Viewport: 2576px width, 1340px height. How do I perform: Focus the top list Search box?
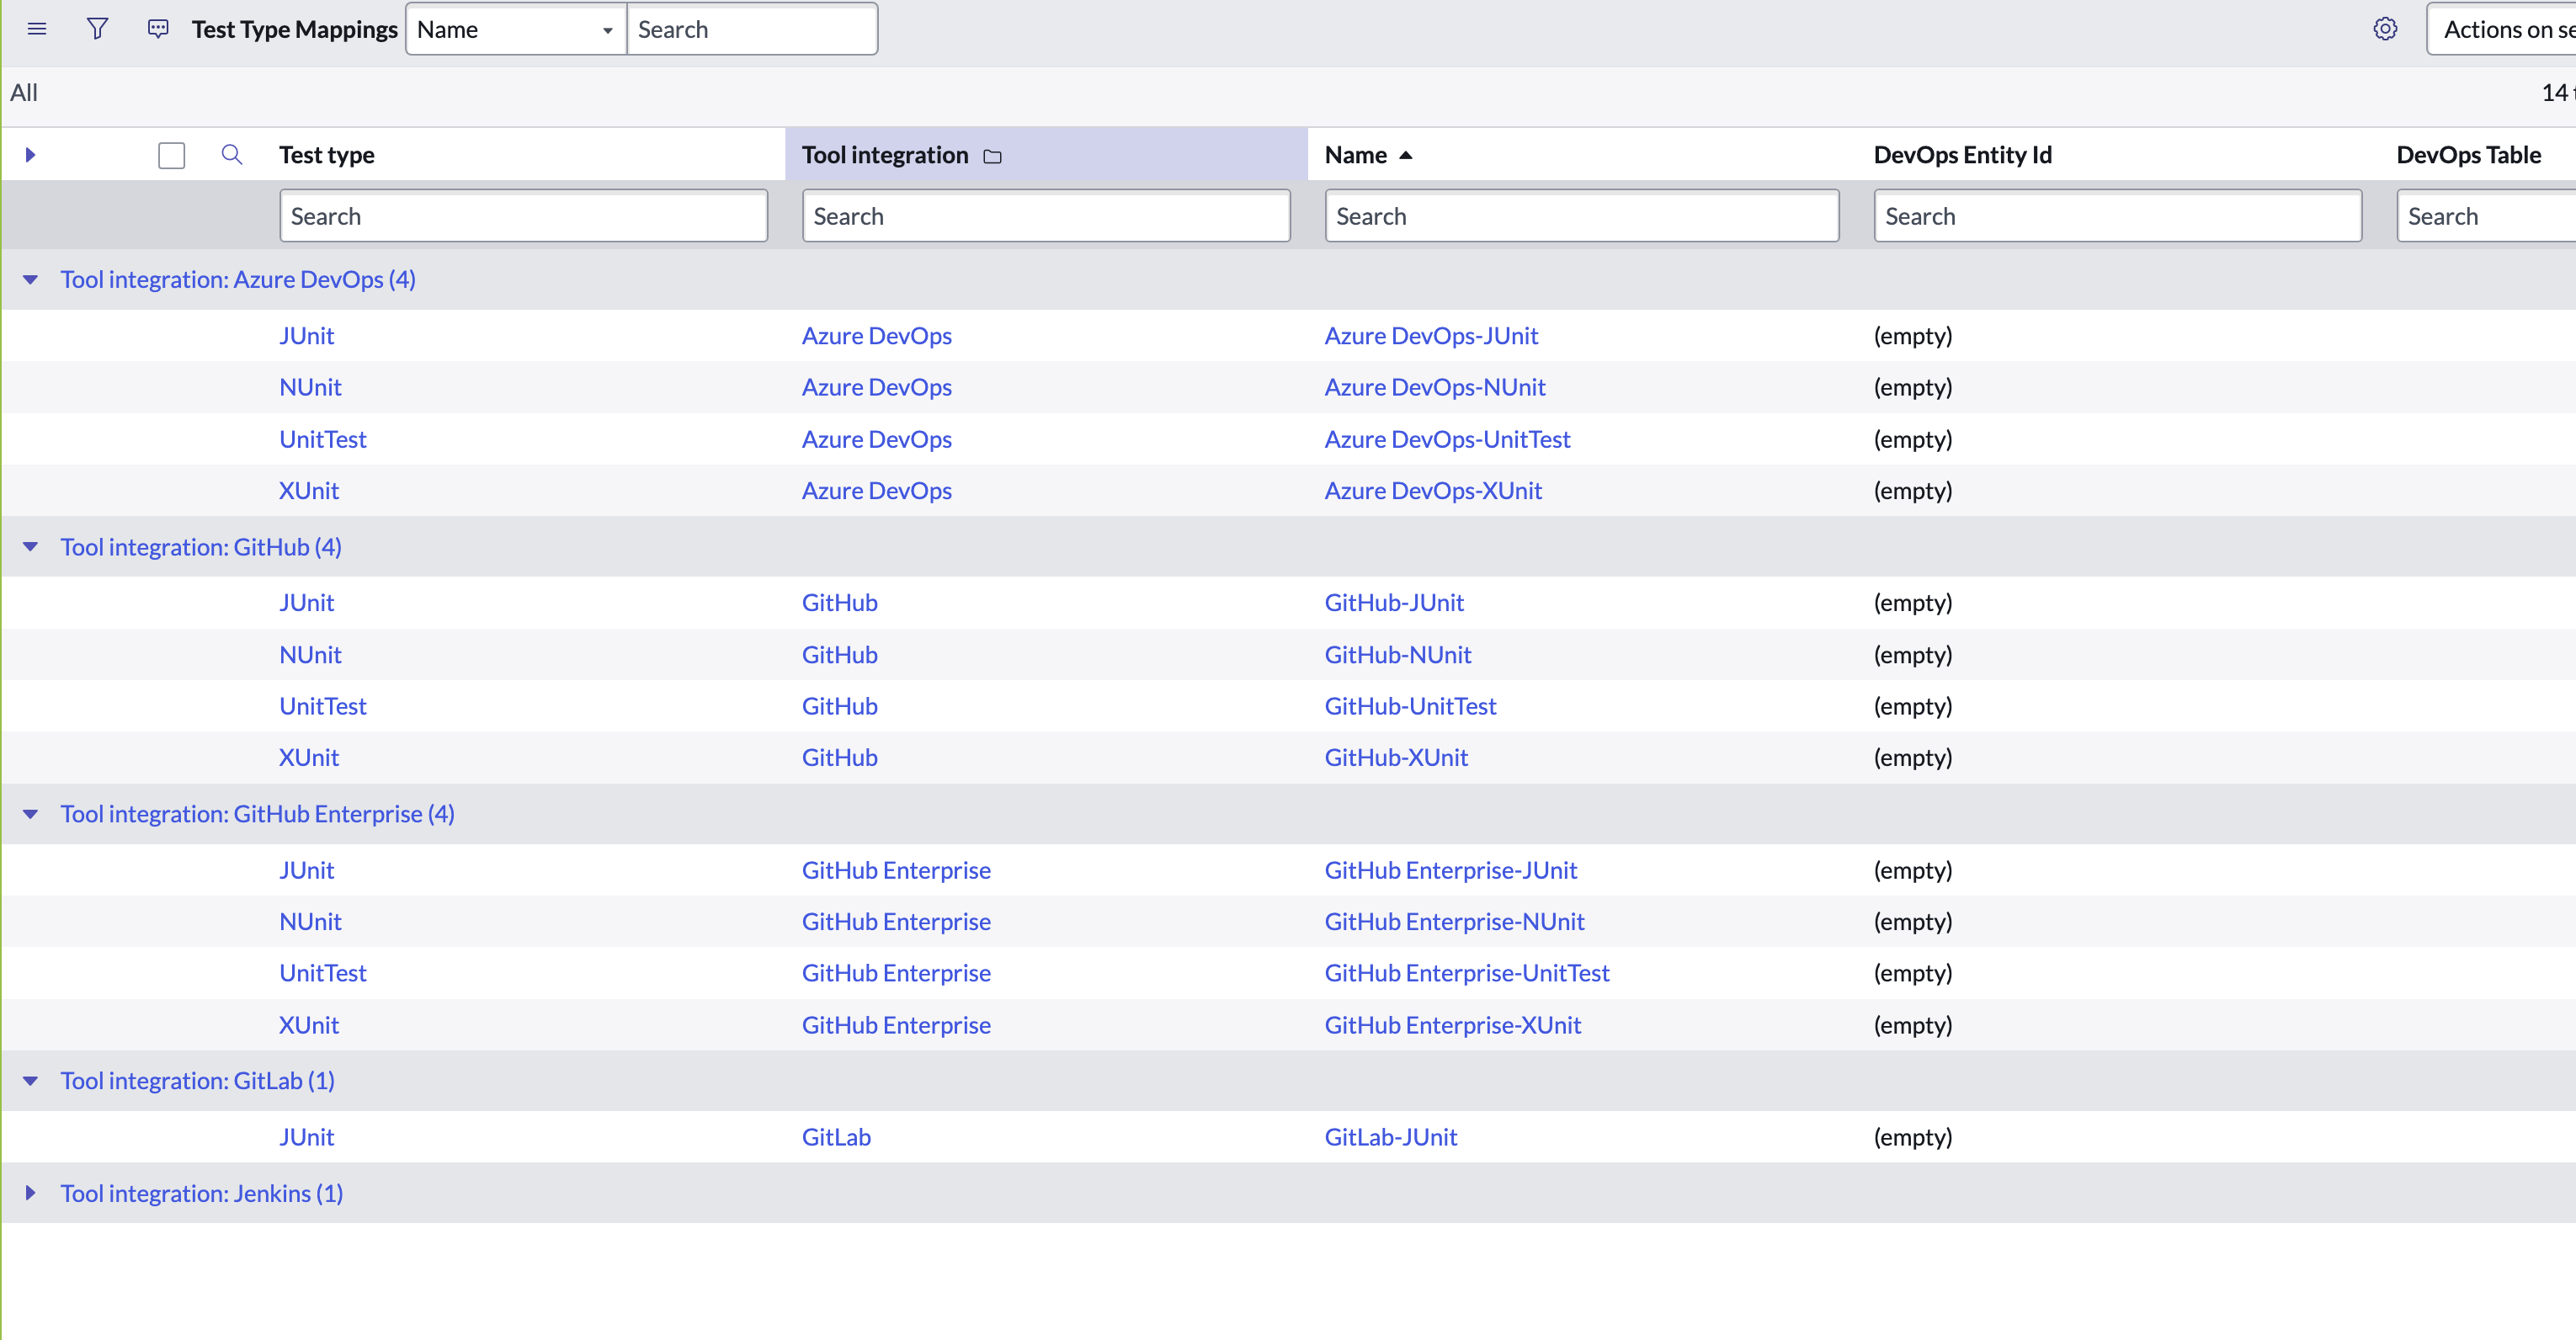click(x=752, y=29)
